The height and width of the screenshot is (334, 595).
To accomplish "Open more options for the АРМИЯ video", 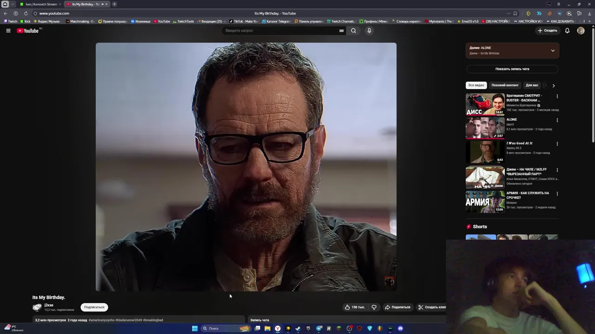I will click(x=557, y=193).
